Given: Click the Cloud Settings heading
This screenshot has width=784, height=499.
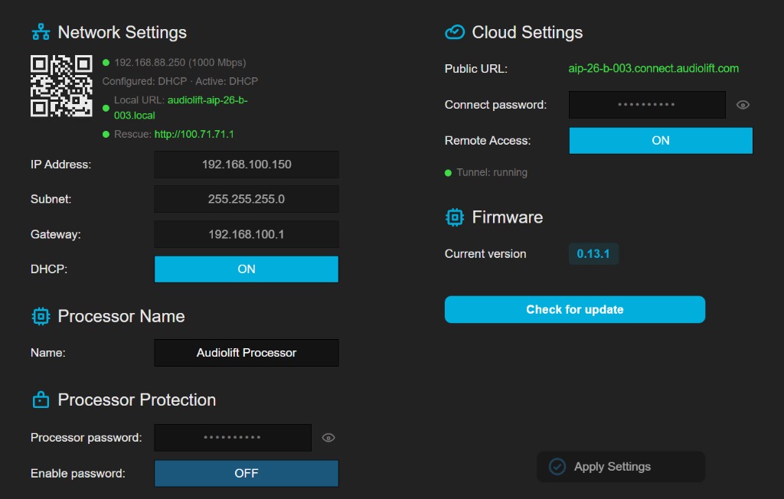Looking at the screenshot, I should pos(528,32).
